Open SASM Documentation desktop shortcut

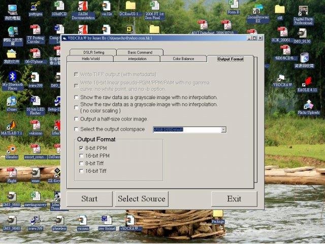coord(83,10)
